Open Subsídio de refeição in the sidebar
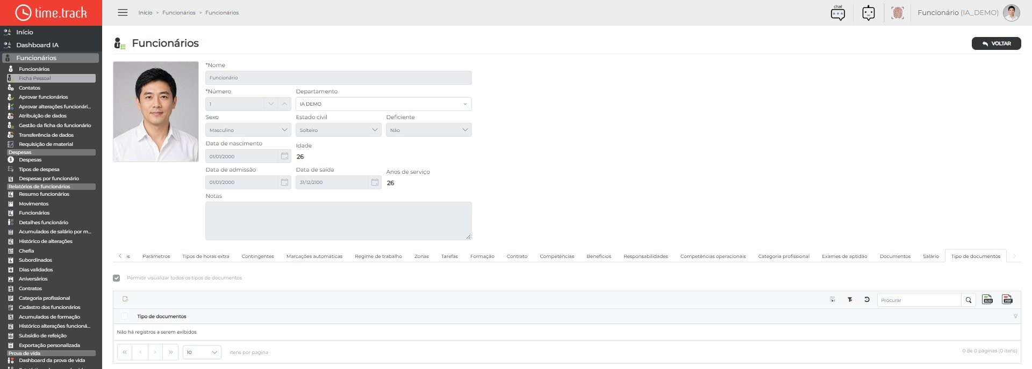Screen dimensions: 1032x369 point(42,336)
